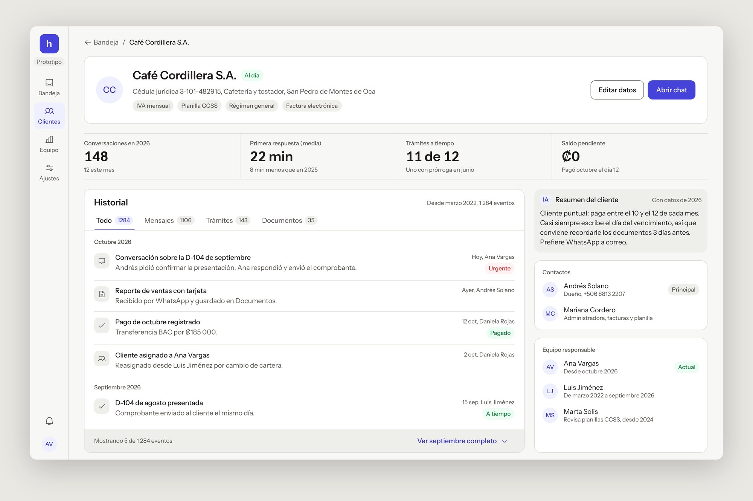The height and width of the screenshot is (501, 753).
Task: Switch to the Trámites tab
Action: [228, 220]
